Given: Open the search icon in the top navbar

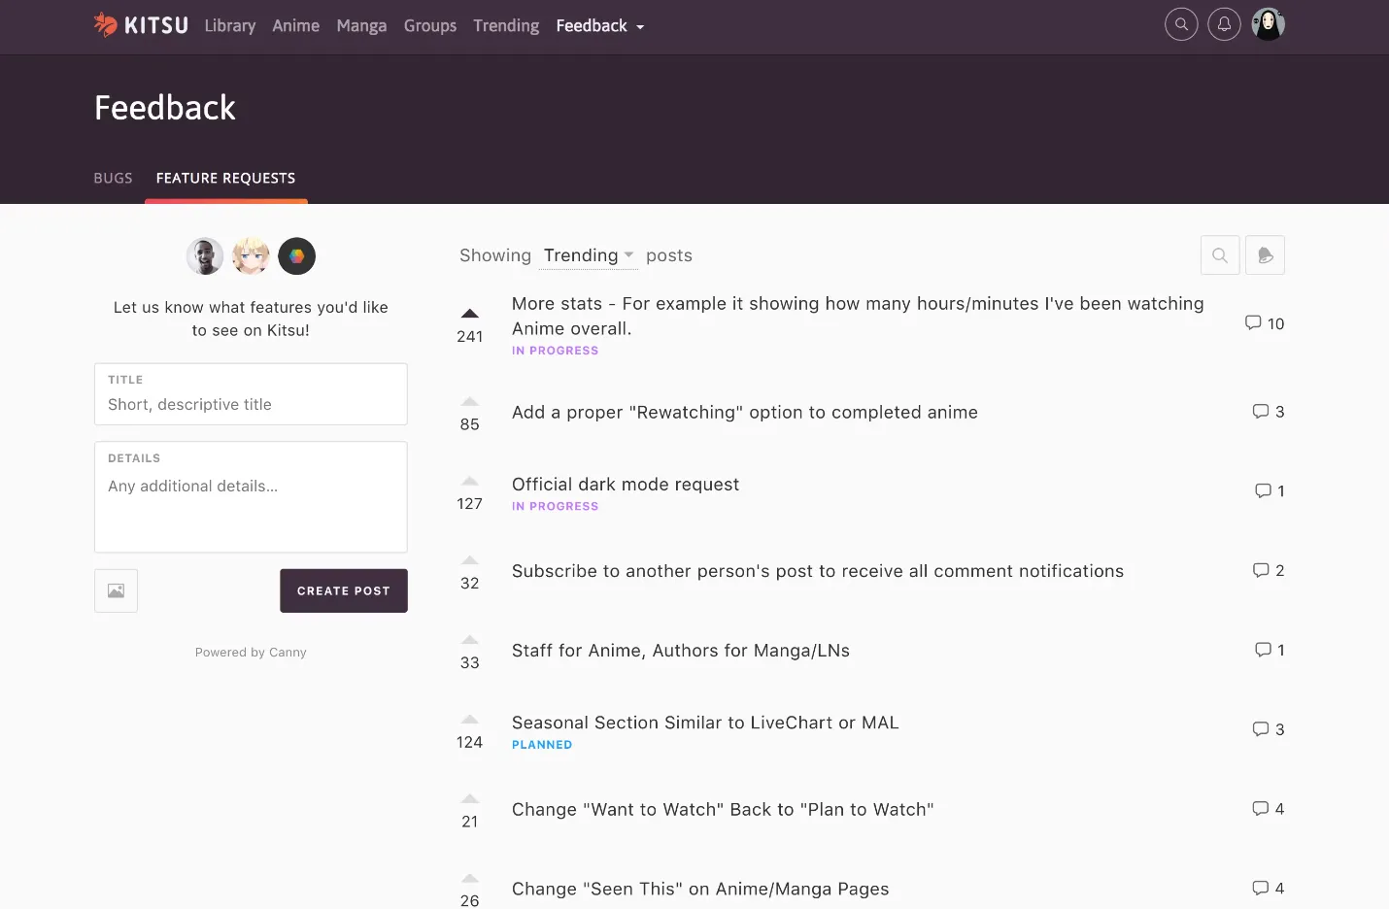Looking at the screenshot, I should point(1181,24).
